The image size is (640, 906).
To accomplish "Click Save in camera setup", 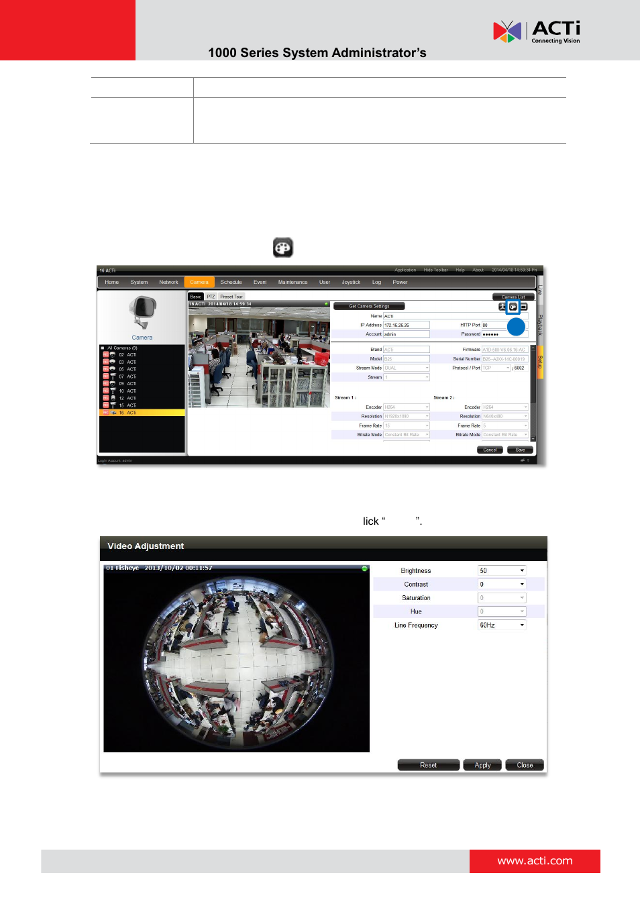I will click(x=521, y=450).
